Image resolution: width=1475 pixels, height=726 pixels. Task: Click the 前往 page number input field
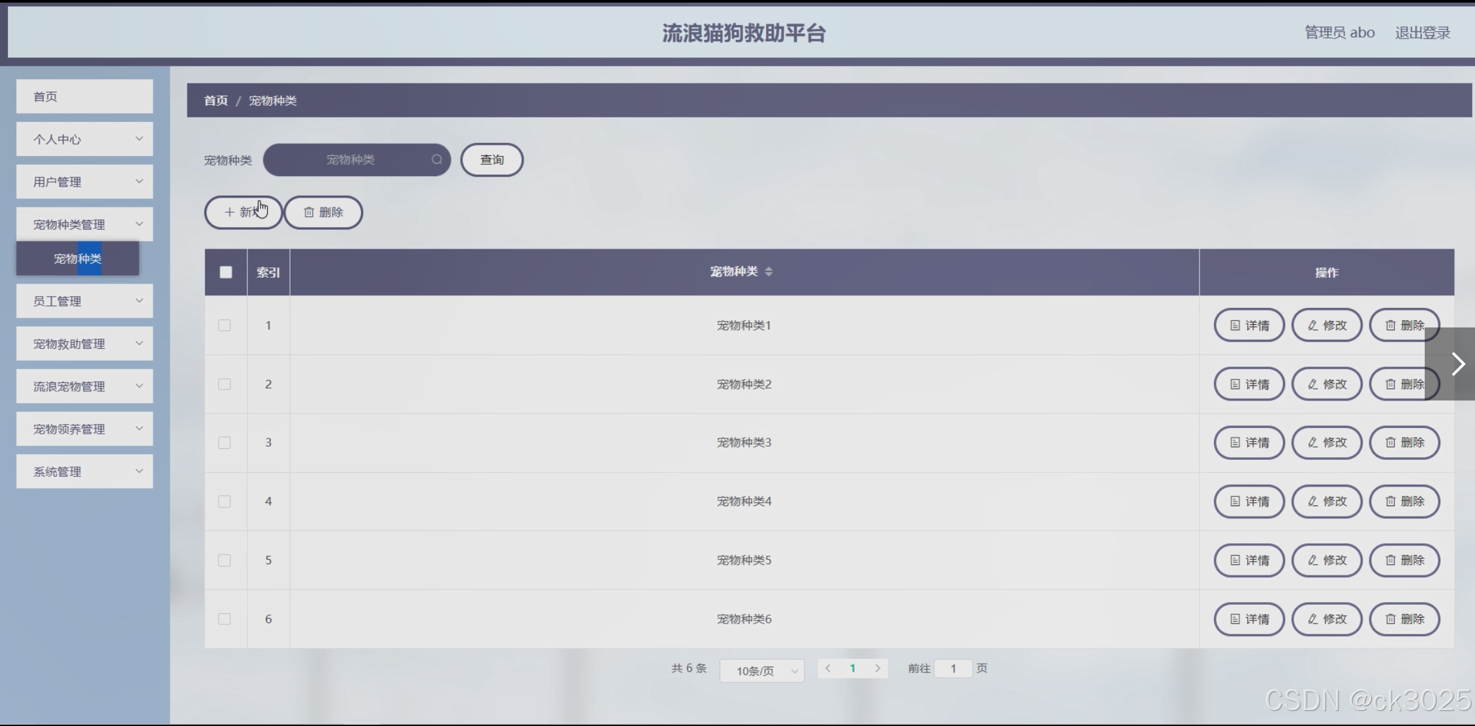click(x=953, y=669)
